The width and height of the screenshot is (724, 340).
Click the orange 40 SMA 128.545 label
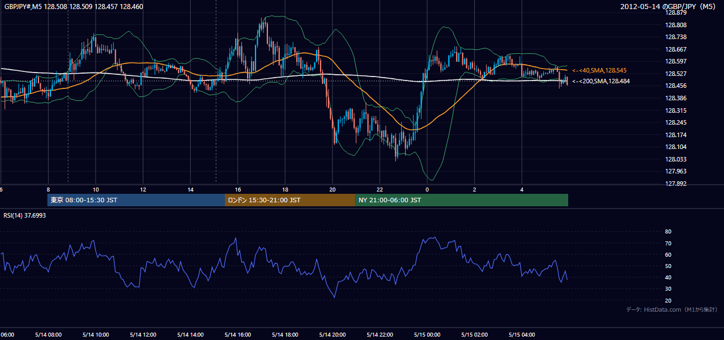(599, 70)
